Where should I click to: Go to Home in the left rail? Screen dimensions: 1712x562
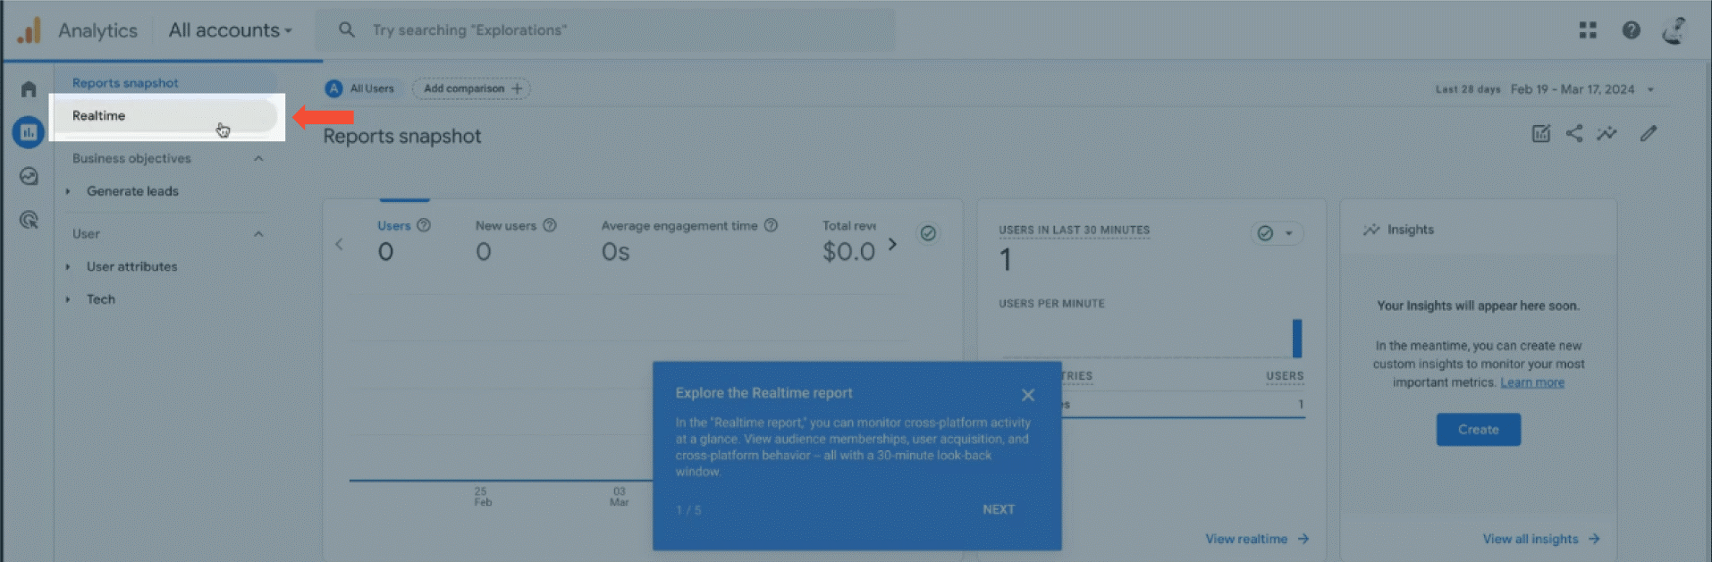(29, 89)
